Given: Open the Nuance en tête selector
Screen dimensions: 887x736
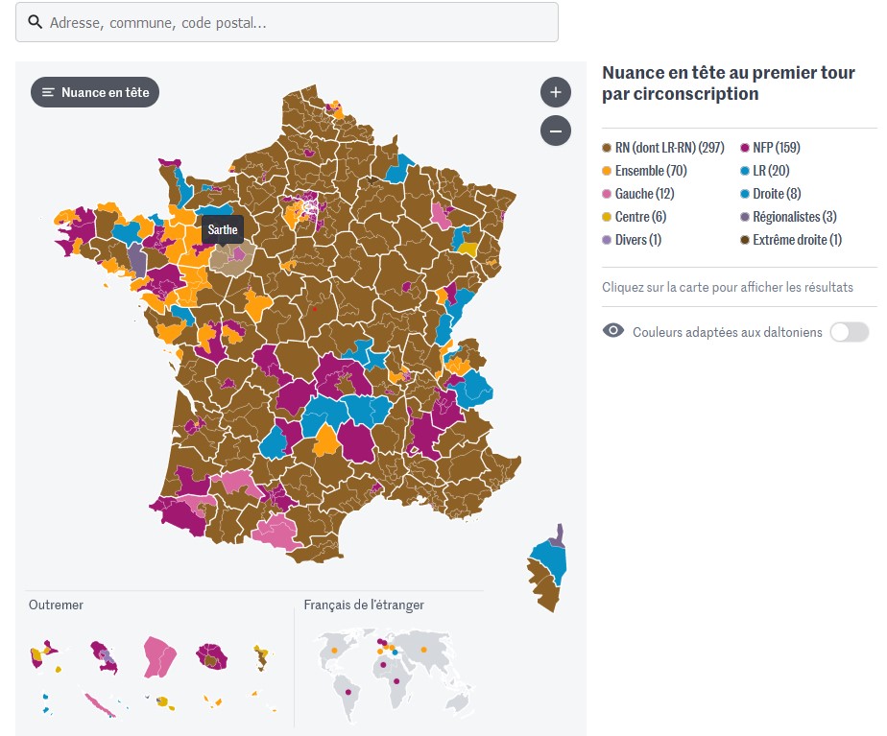Looking at the screenshot, I should click(95, 92).
